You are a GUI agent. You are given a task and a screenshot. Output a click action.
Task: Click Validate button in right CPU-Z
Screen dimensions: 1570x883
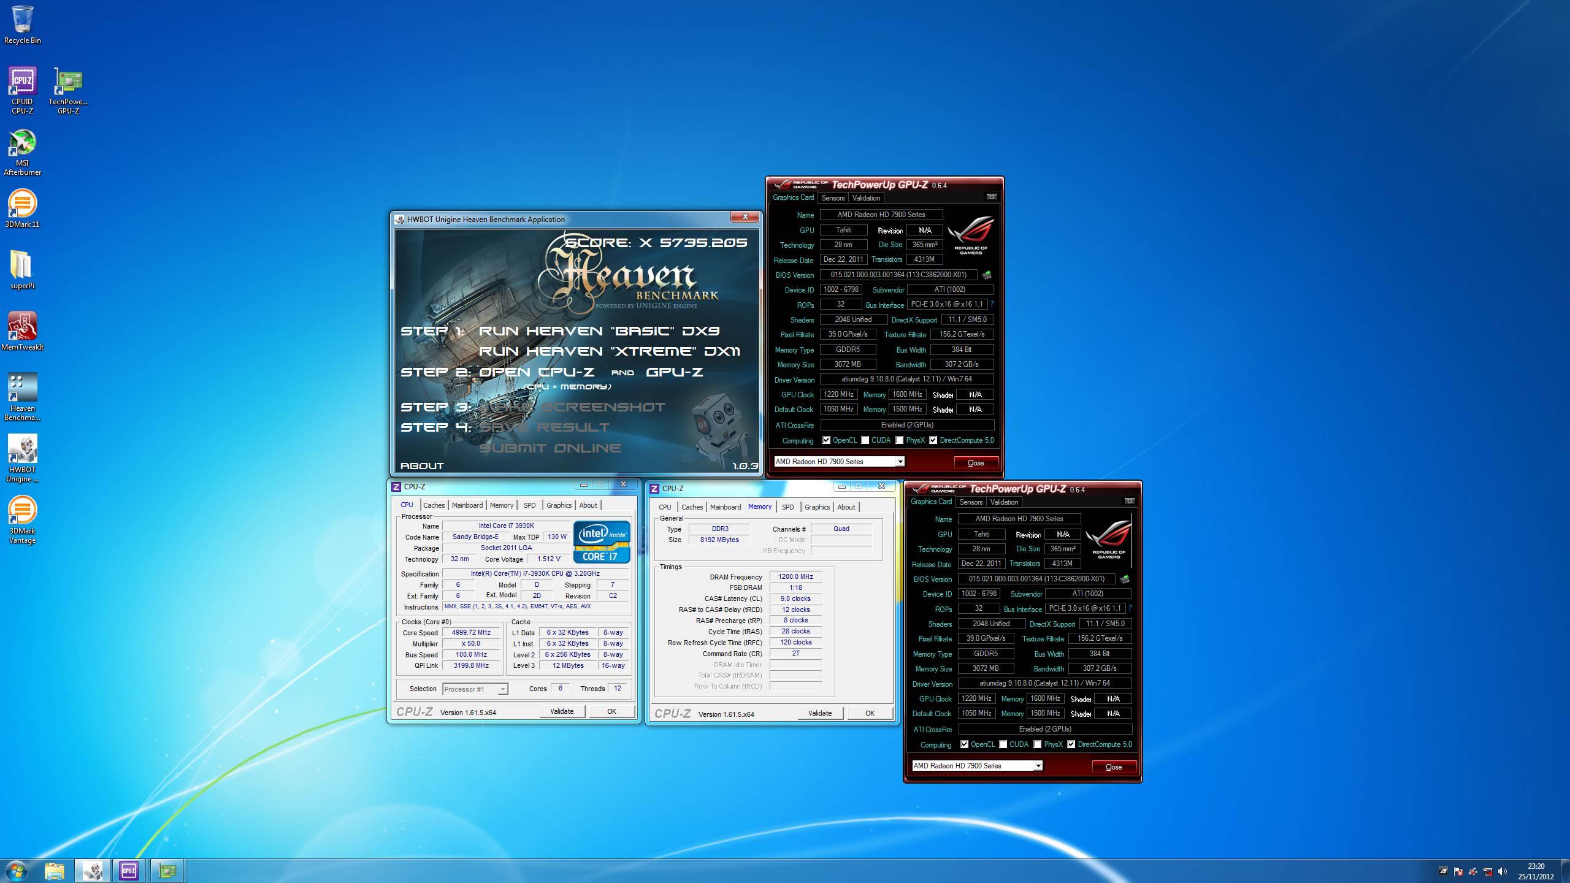(820, 713)
